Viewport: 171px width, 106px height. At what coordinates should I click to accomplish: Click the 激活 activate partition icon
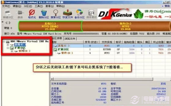click(x=20, y=14)
